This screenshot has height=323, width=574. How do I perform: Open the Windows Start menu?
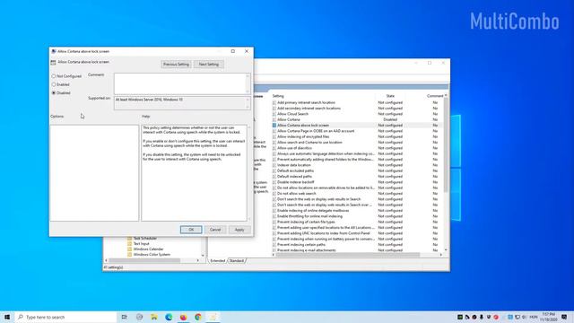point(7,317)
